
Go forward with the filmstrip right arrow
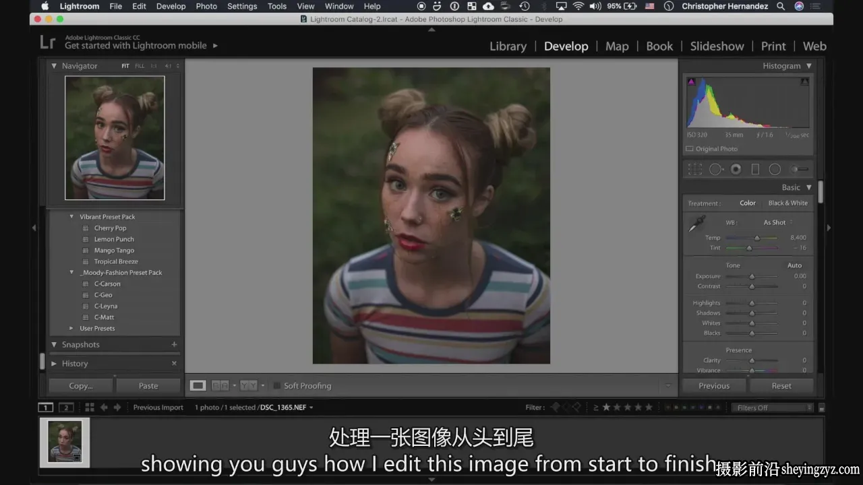point(117,408)
